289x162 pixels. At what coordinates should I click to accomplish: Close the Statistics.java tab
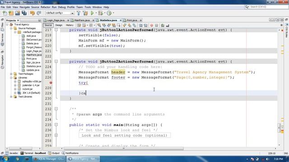[121, 20]
